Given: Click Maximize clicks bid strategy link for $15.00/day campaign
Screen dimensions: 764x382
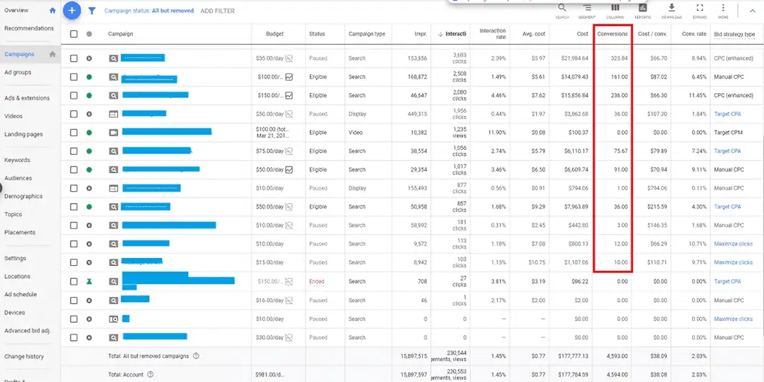Looking at the screenshot, I should (x=733, y=262).
